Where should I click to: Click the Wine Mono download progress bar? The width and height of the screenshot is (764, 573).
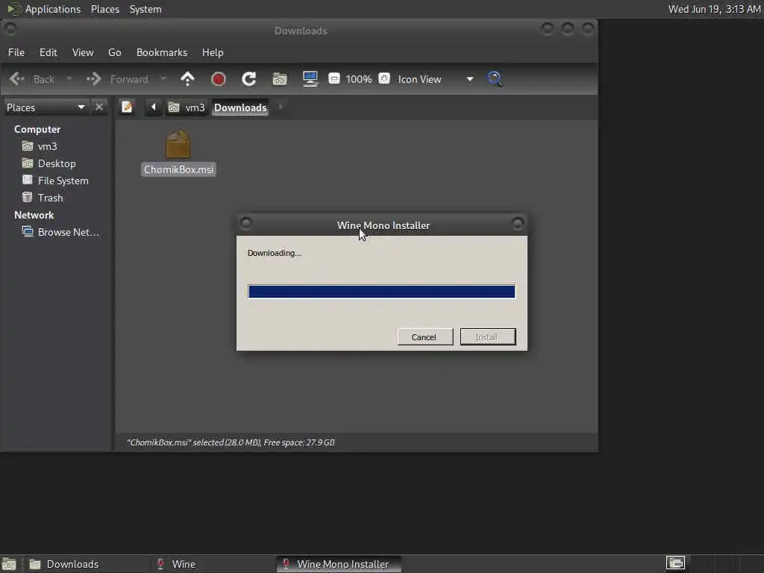381,292
